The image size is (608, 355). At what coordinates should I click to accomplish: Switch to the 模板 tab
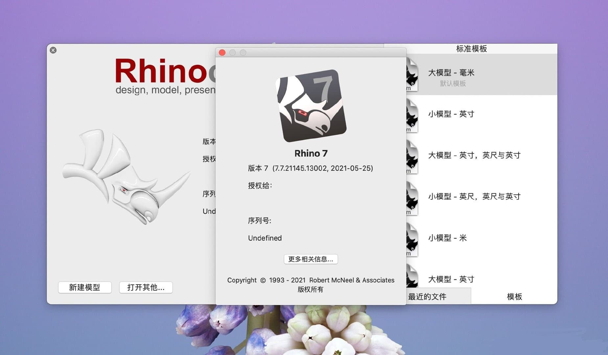click(x=514, y=296)
